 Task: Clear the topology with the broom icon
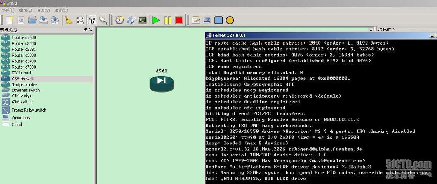(x=68, y=20)
